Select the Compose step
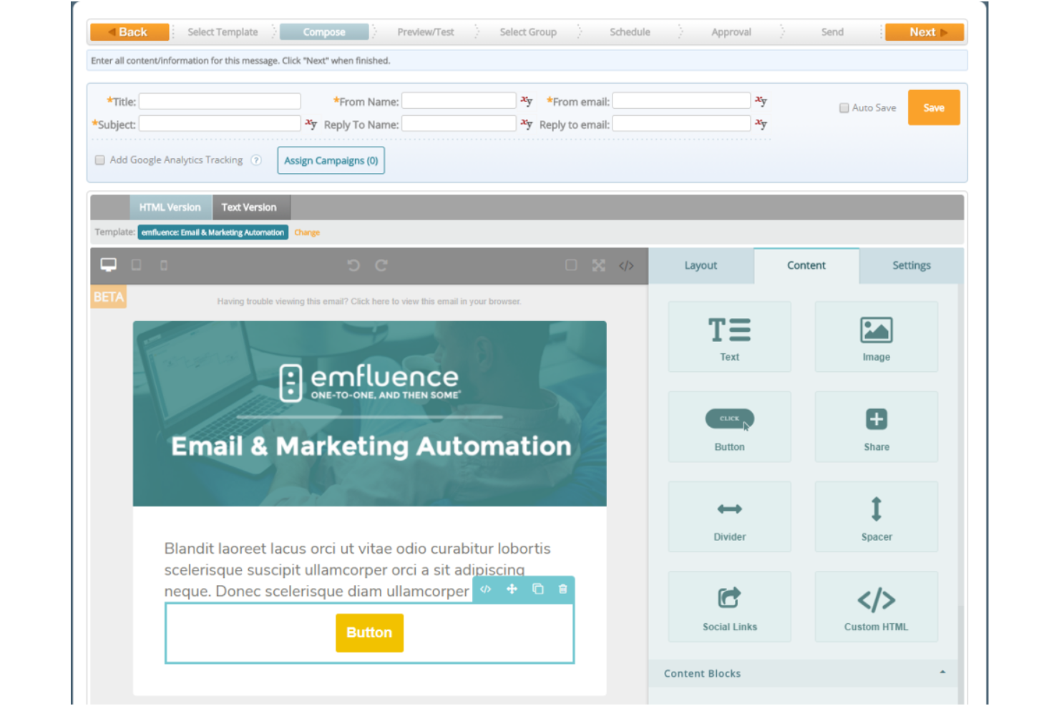This screenshot has width=1059, height=706. click(324, 32)
